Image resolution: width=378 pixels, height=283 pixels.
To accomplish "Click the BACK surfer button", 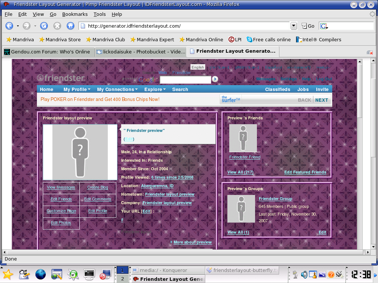I will [305, 100].
